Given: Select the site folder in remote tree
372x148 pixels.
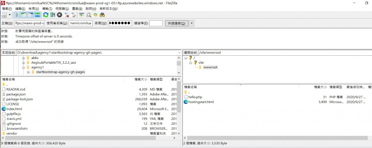Looking at the screenshot, I should point(201,63).
